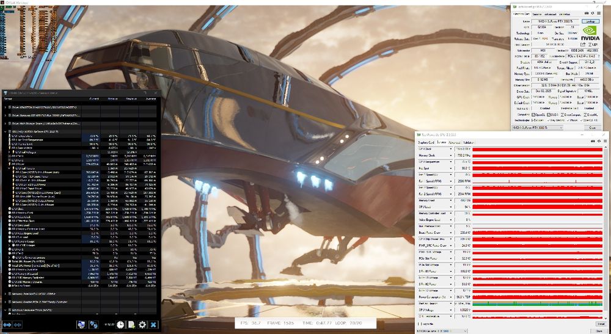Click refresh icon in GPU-Z Sensors window
The image size is (611, 334).
[599, 141]
